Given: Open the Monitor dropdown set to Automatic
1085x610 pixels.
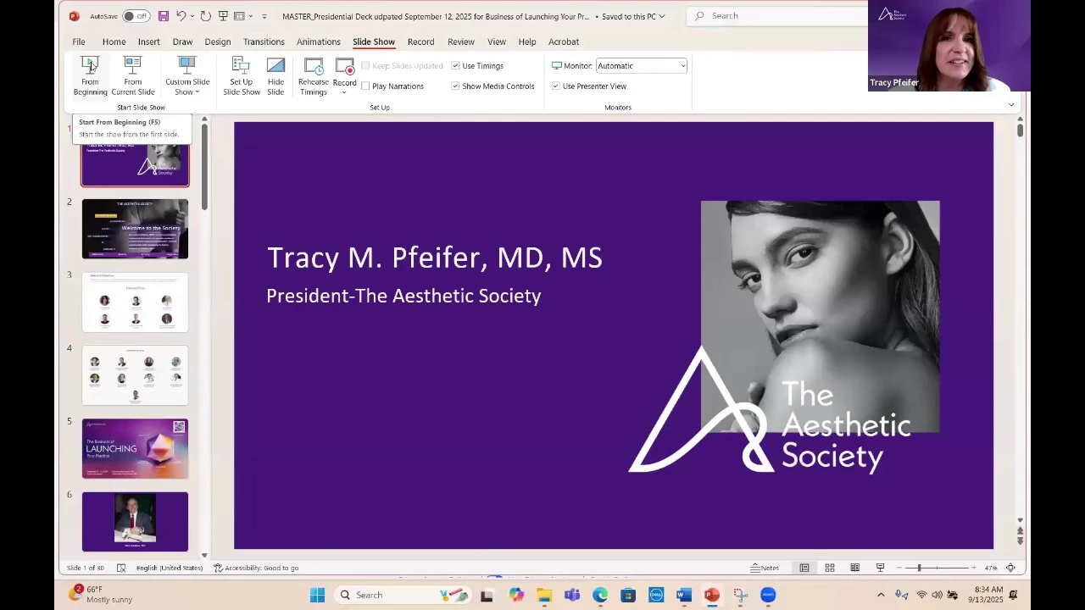Looking at the screenshot, I should pos(641,66).
